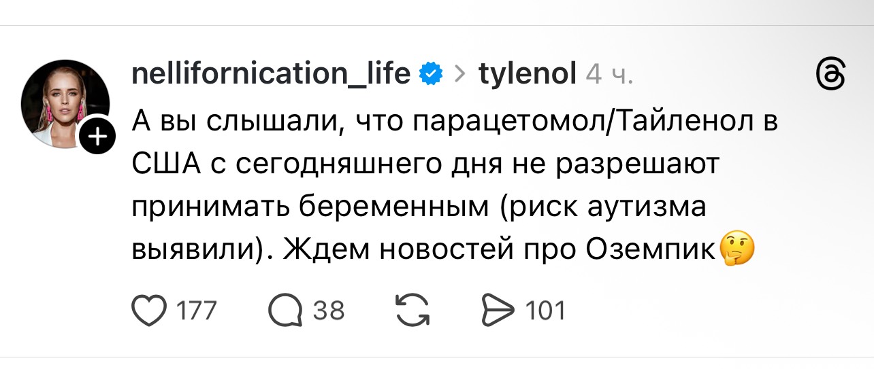
Task: Repost using the circular arrows icon
Action: pos(409,311)
